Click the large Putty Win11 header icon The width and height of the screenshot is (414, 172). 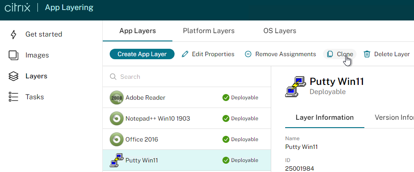click(x=296, y=87)
